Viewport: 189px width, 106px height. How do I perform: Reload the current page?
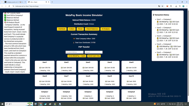tap(9, 6)
